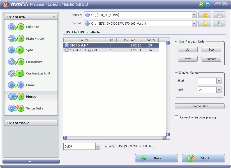Click the Quality 84% status text
This screenshot has height=168, width=231.
click(x=130, y=146)
